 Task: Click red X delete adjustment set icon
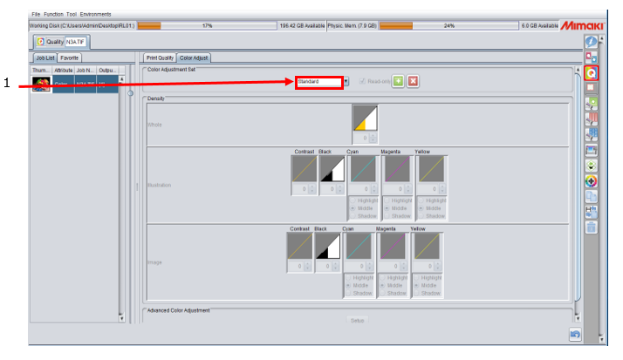click(x=413, y=81)
